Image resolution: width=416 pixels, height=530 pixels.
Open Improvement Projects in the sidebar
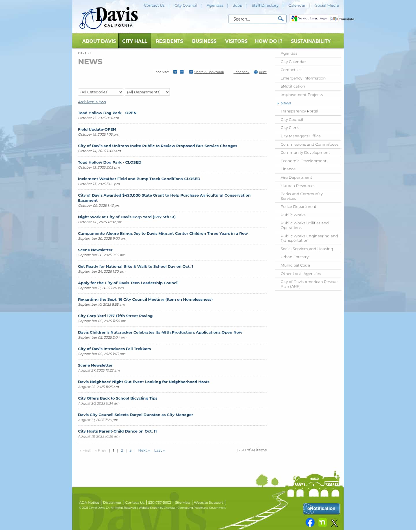pyautogui.click(x=302, y=95)
